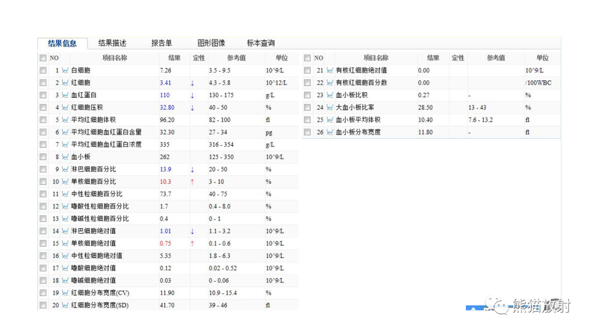Click the up arrow flag for 单核细胞百分比
This screenshot has width=590, height=332.
pyautogui.click(x=192, y=182)
